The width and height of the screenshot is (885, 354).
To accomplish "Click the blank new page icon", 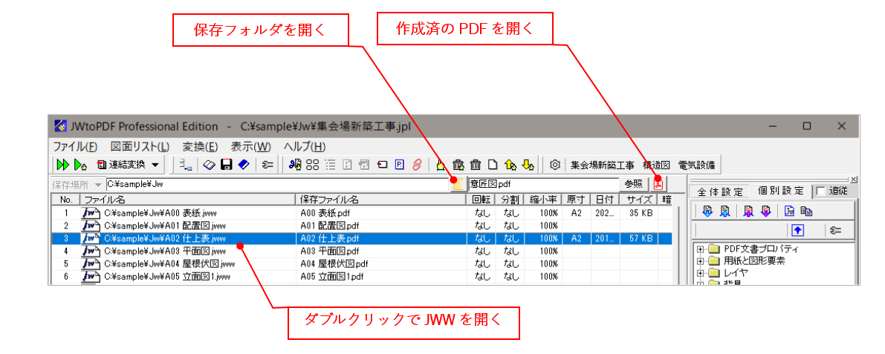I will tap(492, 165).
